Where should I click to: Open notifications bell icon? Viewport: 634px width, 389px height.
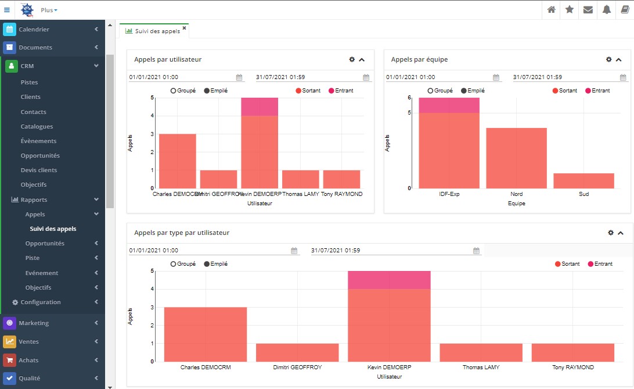tap(606, 10)
